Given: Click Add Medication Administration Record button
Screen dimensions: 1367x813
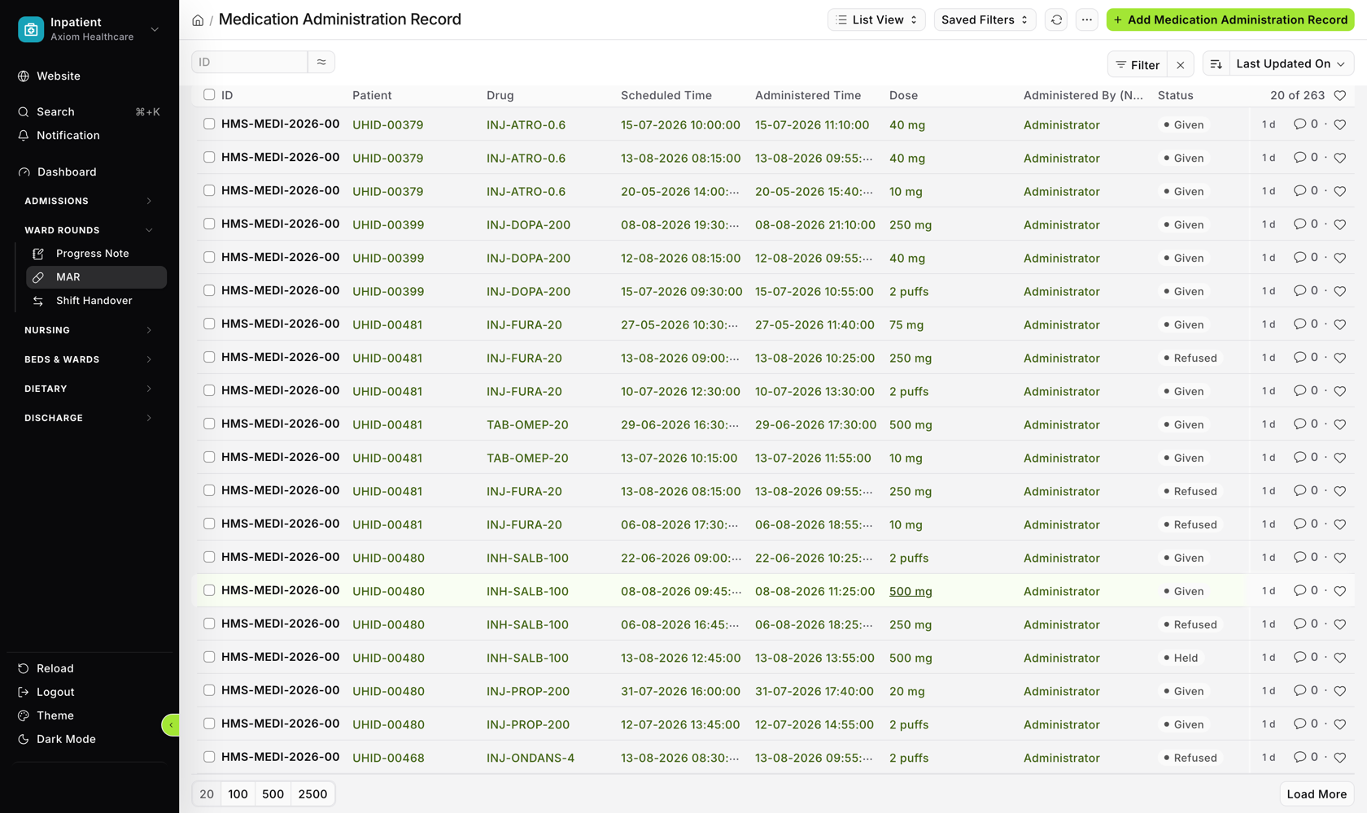Looking at the screenshot, I should 1230,20.
